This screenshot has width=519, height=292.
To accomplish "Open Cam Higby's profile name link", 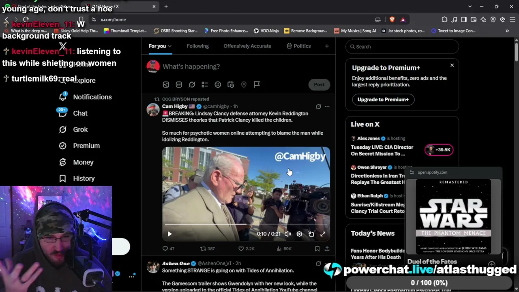I will (175, 107).
